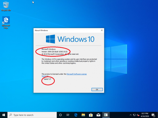Open the Windows Start menu
Viewport: 158px width, 118px height.
coord(4,115)
